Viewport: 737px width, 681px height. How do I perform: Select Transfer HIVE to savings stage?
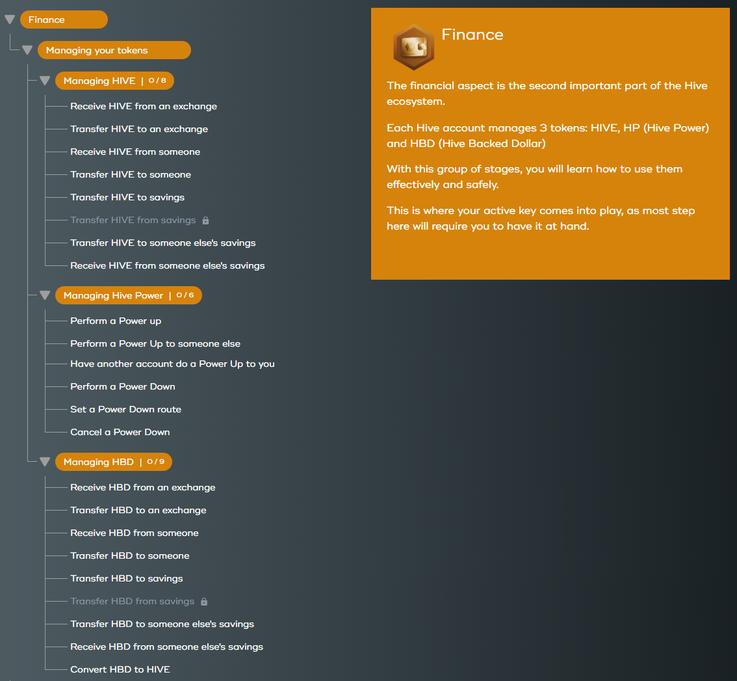click(x=127, y=197)
